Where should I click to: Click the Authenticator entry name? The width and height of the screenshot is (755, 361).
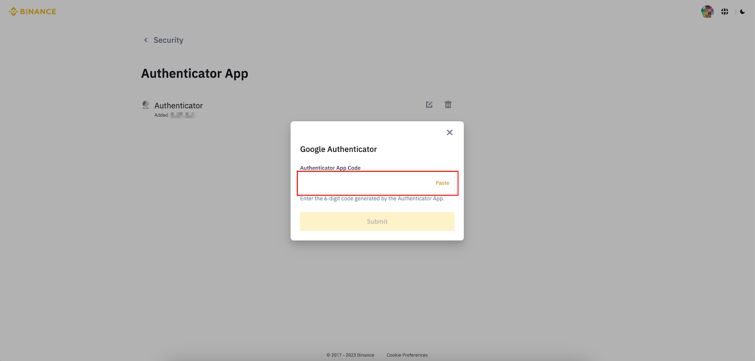[178, 106]
